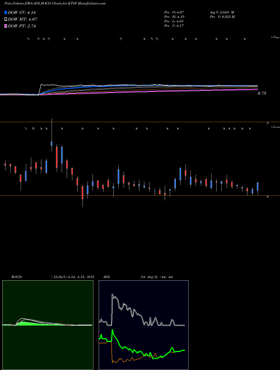Click the blue DOW ST legend swatch
The image size is (280, 370).
pos(6,12)
